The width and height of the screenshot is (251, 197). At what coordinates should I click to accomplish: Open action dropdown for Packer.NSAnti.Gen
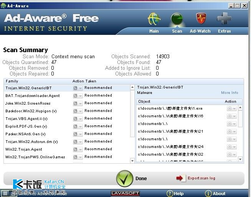pos(78,134)
